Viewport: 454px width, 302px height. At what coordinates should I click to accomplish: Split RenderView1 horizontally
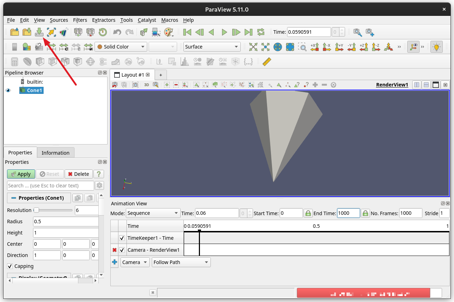417,85
